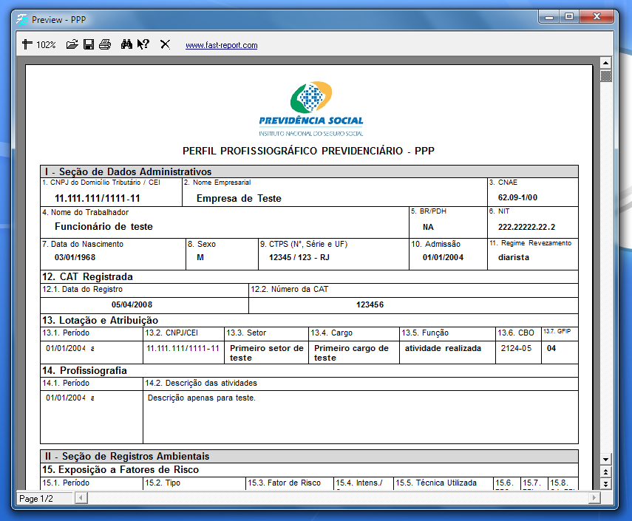Click the zoom tool icon
This screenshot has height=521, width=632.
point(27,44)
